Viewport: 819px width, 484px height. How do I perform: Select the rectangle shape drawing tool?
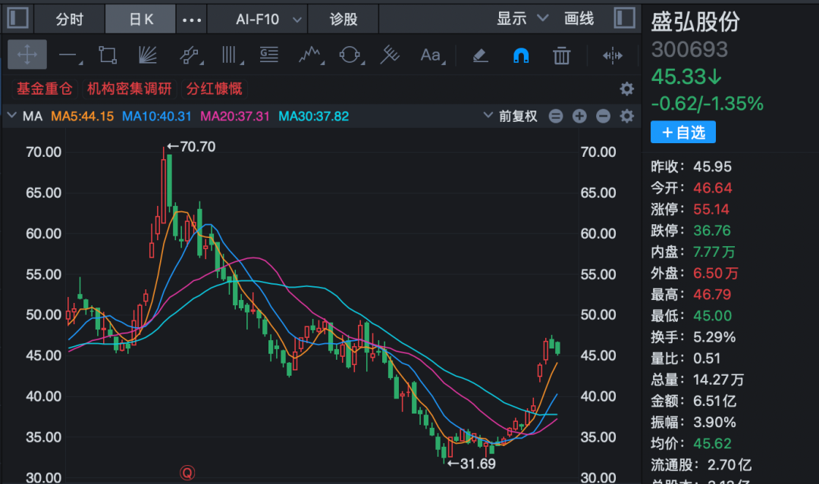click(108, 55)
